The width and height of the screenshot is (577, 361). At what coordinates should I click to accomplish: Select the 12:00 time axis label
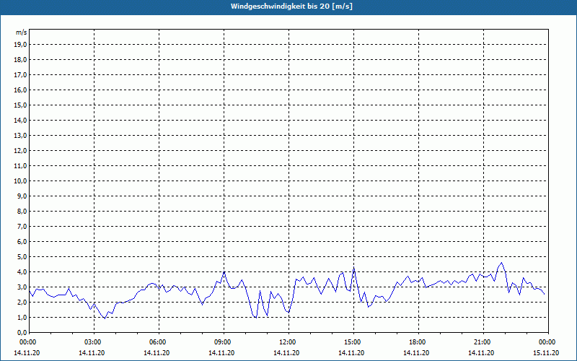(x=288, y=342)
